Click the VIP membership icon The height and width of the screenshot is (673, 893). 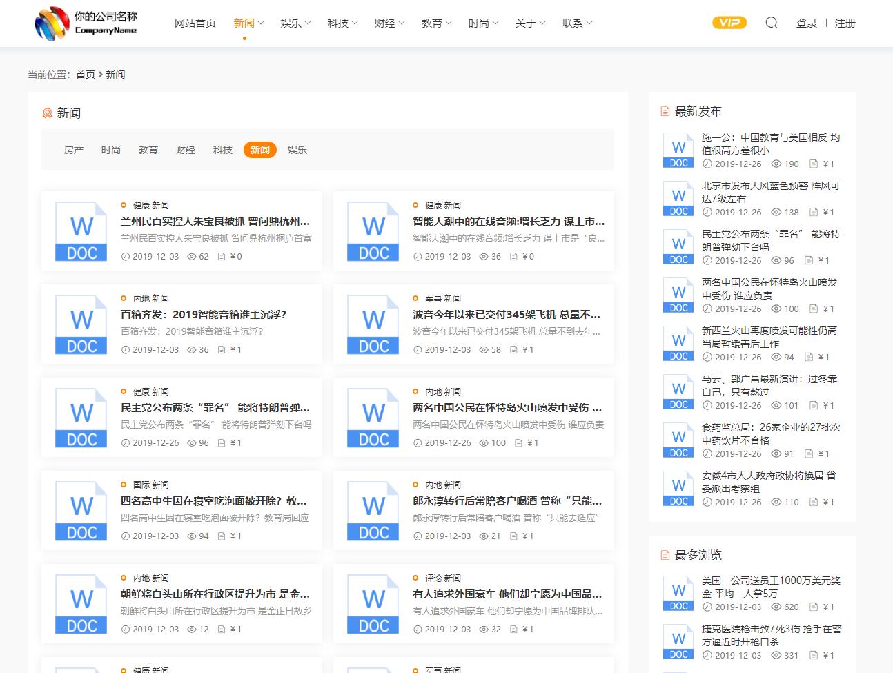pos(729,23)
